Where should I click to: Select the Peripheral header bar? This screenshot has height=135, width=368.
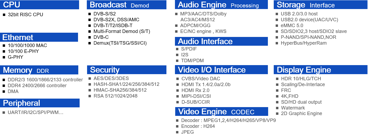point(40,103)
